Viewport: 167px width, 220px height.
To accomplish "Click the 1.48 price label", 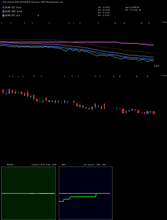I will point(156,66).
